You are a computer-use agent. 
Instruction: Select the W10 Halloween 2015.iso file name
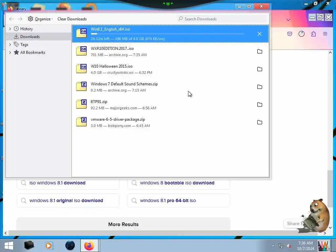point(112,66)
